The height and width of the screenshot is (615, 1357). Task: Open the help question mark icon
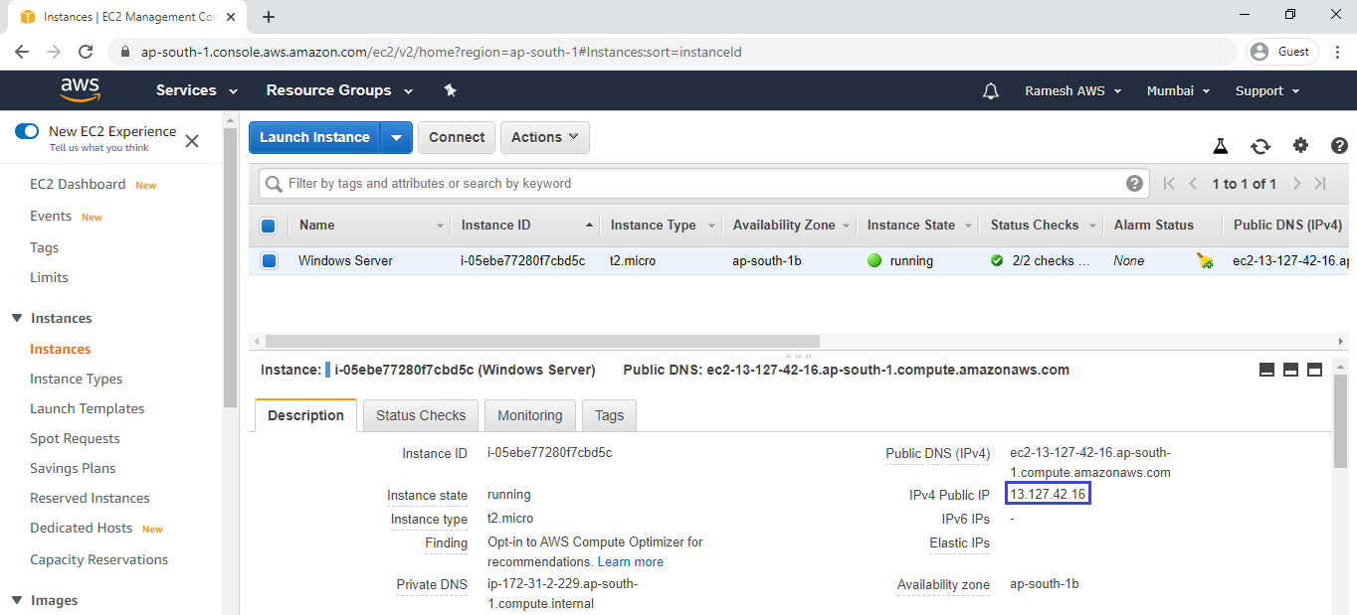[1339, 146]
